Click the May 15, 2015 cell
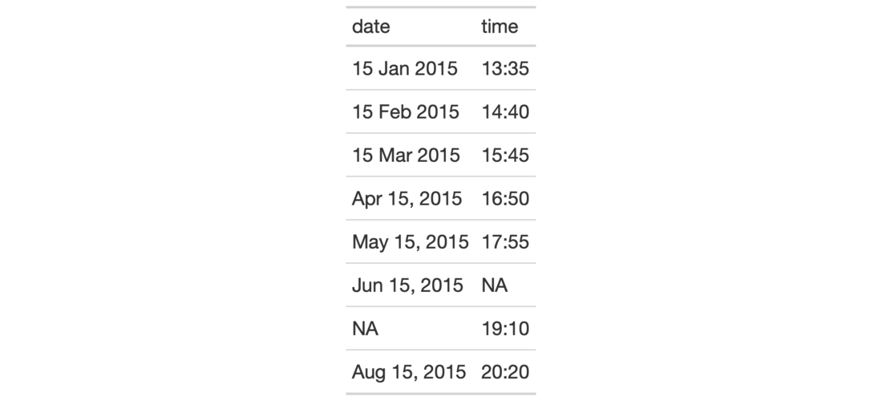The width and height of the screenshot is (882, 401). pos(410,241)
